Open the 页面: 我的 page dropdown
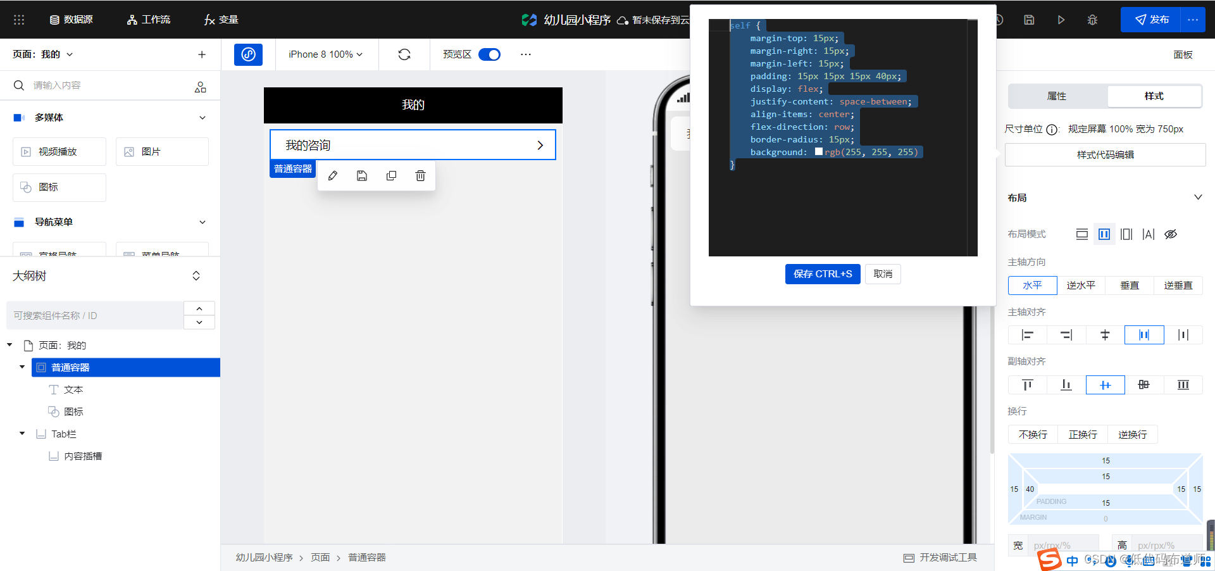The width and height of the screenshot is (1215, 571). pos(43,54)
